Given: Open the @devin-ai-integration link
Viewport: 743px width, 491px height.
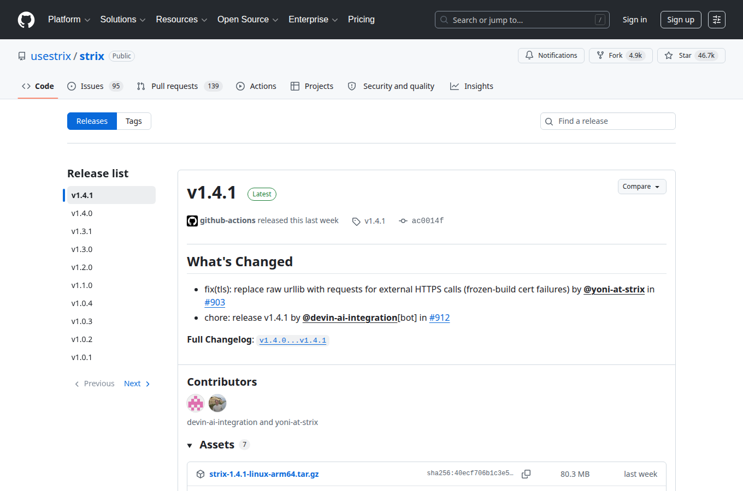Looking at the screenshot, I should [x=350, y=318].
